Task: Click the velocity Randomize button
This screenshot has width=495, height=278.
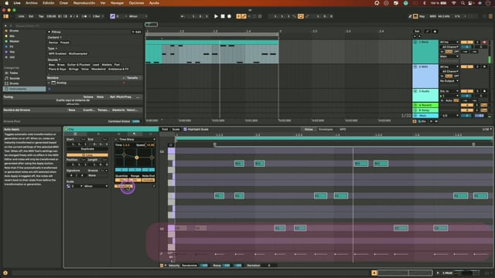Action: point(189,266)
